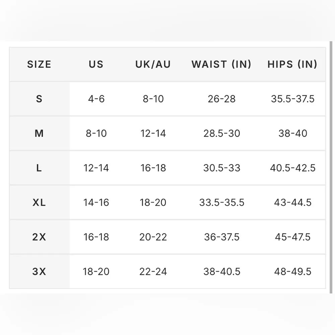This screenshot has height=335, width=335.
Task: Click hips measurement 35.5-37.5
Action: tap(292, 99)
